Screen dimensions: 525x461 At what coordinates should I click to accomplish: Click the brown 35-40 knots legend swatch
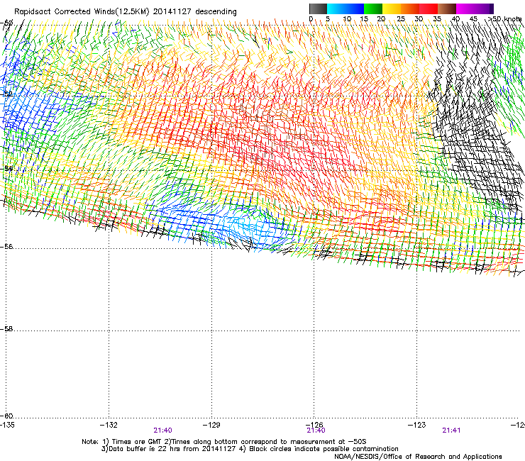tap(447, 9)
